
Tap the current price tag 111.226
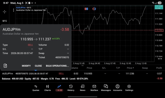(x=159, y=7)
